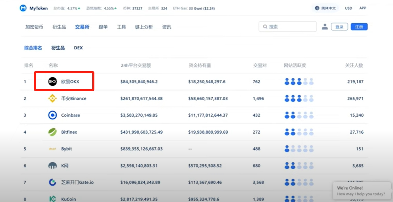Open the 资讯 navigation item
This screenshot has width=393, height=202.
click(167, 27)
